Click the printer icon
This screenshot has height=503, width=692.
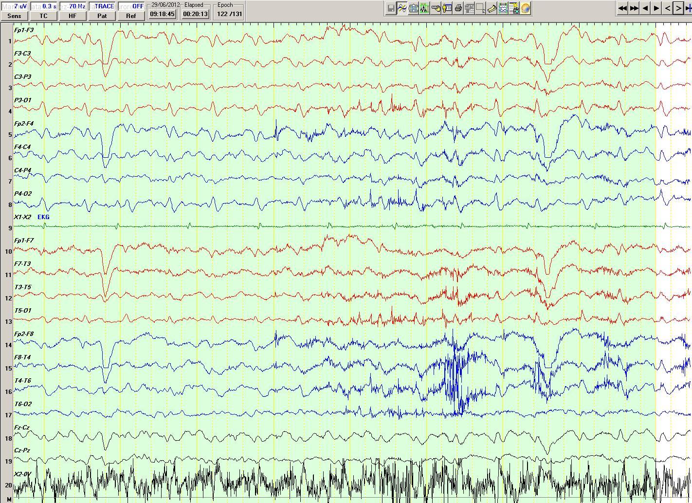[x=458, y=8]
